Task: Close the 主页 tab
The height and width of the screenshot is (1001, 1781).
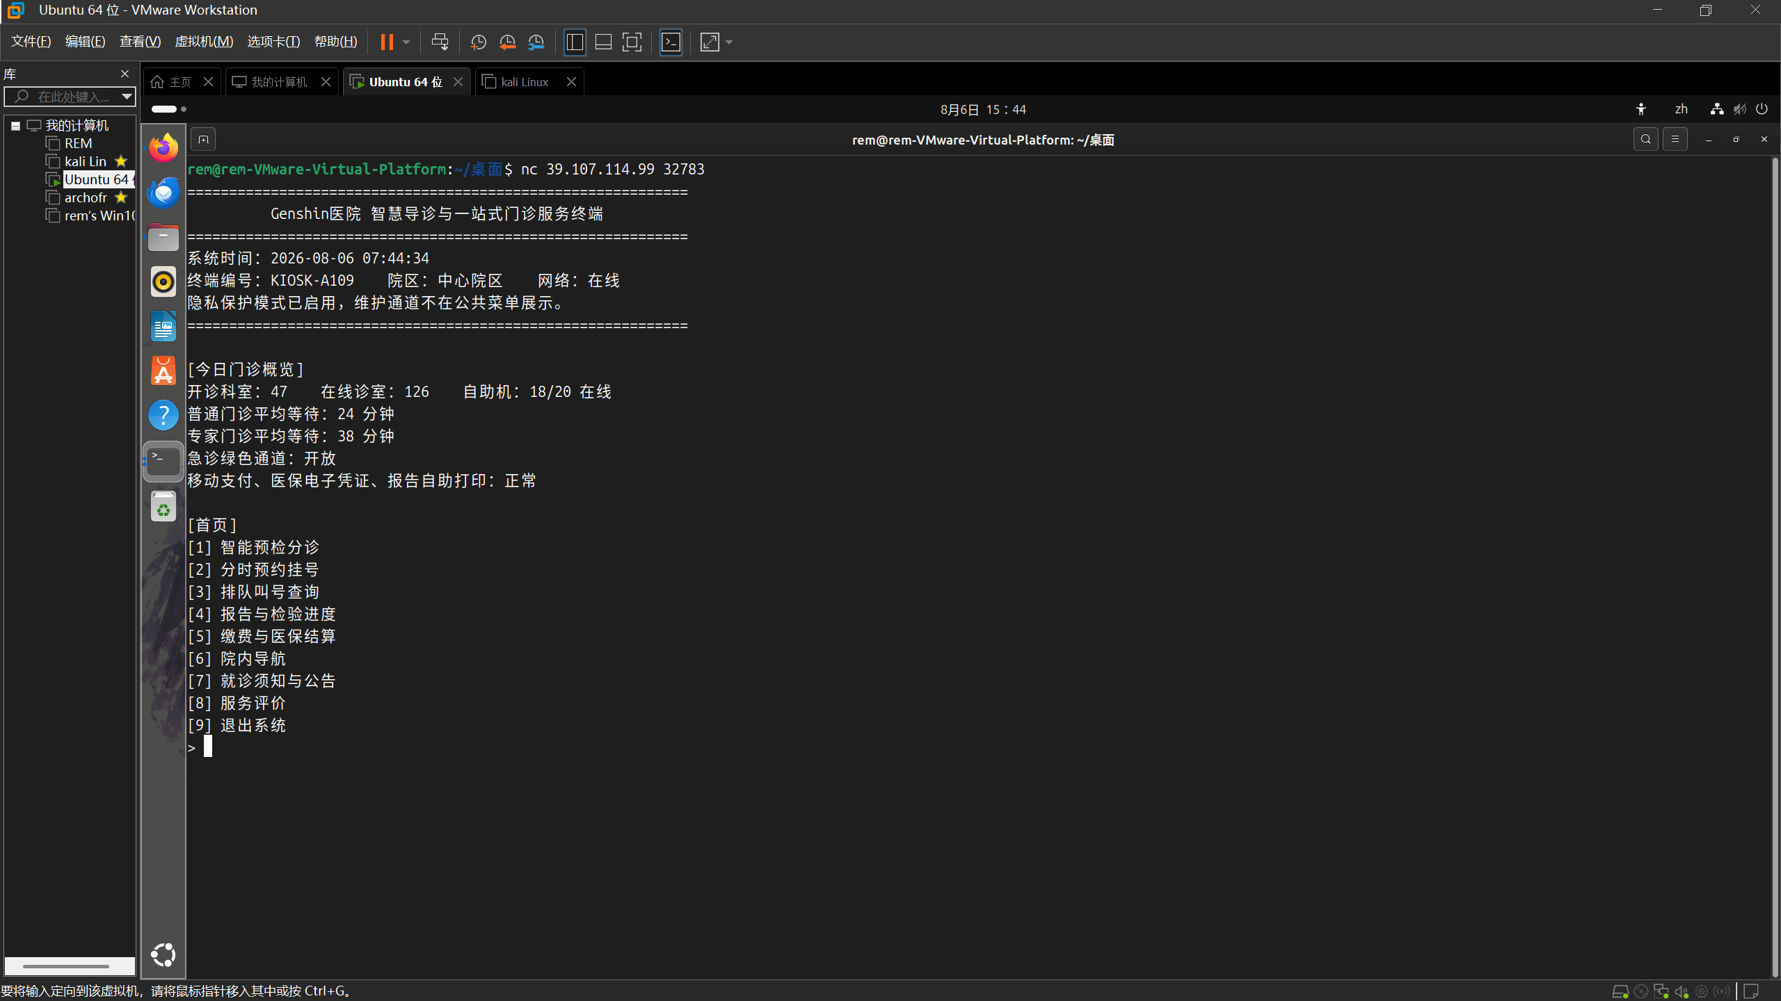Action: (208, 82)
